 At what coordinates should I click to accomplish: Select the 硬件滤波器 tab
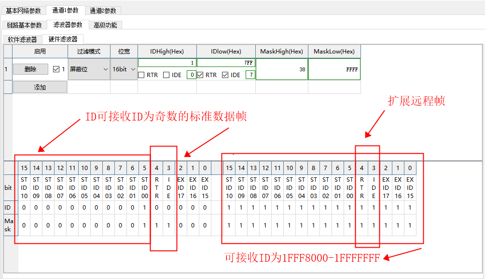click(63, 39)
